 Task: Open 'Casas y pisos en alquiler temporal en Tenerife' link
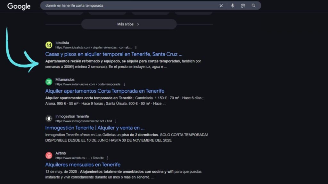point(114,54)
